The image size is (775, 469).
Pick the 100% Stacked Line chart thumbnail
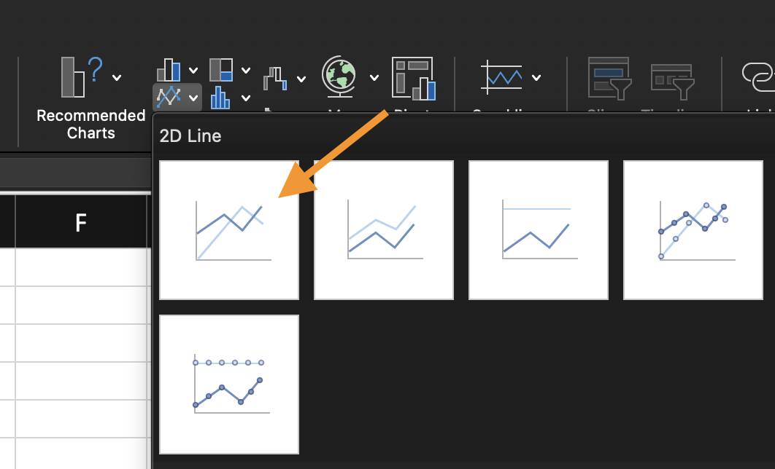pyautogui.click(x=539, y=230)
